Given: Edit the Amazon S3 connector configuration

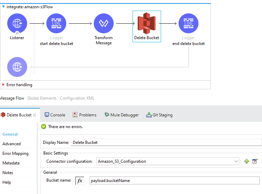Looking at the screenshot, I should coord(255,161).
